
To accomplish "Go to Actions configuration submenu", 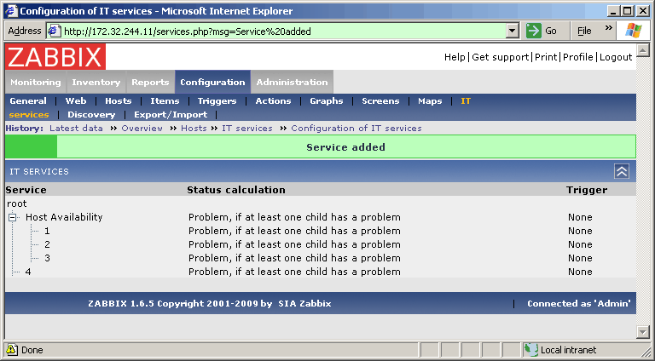I will pos(273,100).
